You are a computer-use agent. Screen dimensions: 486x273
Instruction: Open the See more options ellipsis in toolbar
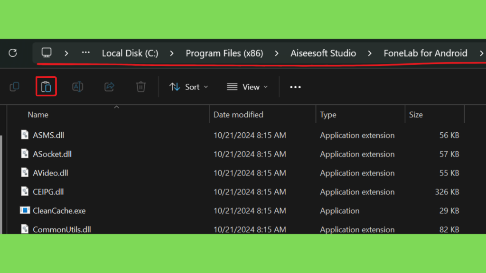click(295, 87)
